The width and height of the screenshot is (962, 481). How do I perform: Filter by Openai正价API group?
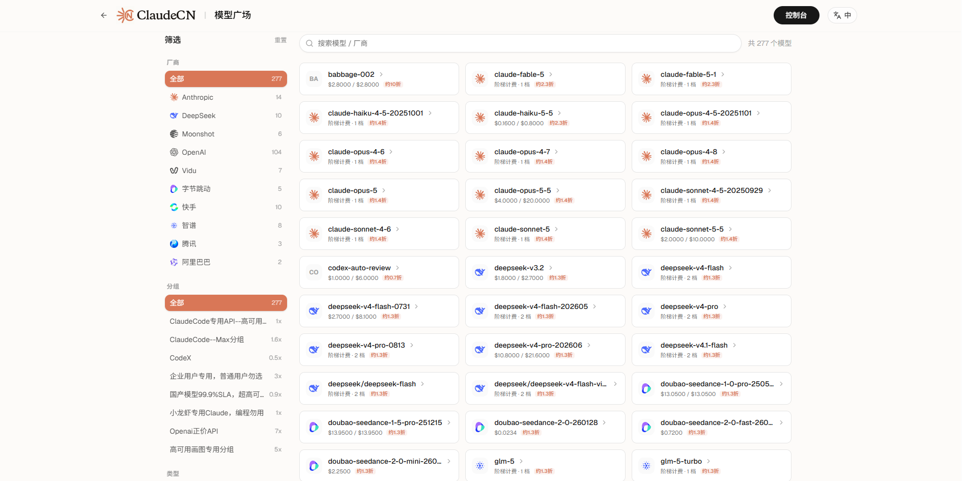coord(226,431)
